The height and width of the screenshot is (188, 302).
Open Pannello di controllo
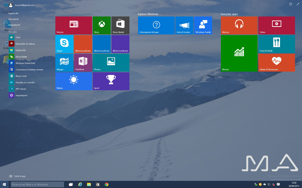click(22, 83)
